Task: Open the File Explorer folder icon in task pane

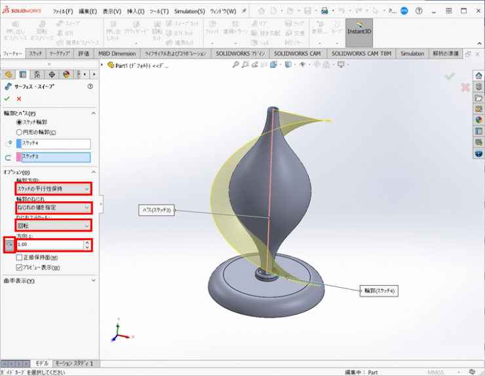Action: coord(478,97)
